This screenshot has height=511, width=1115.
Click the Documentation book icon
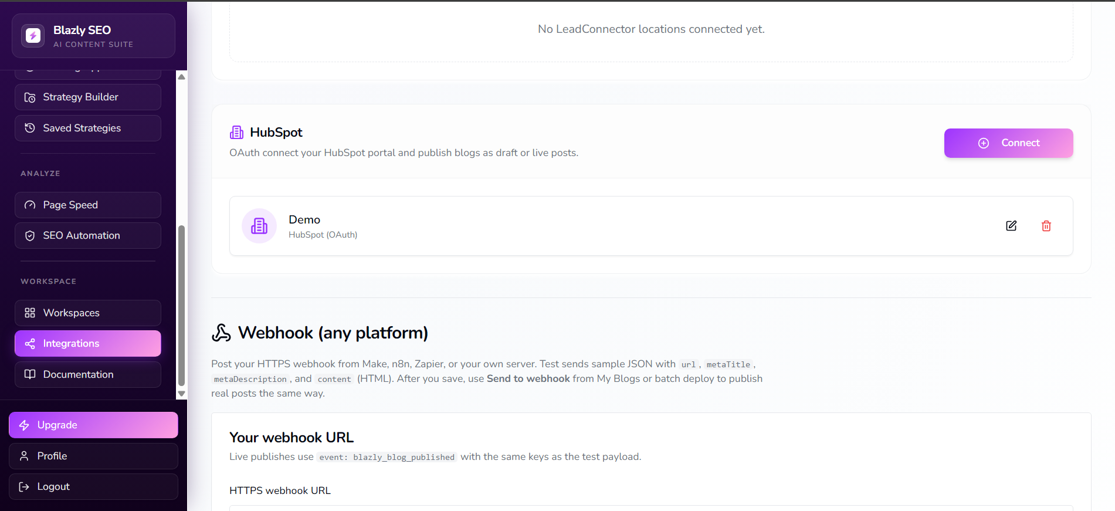[x=30, y=374]
